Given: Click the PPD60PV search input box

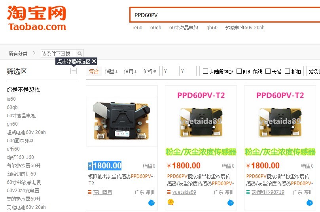Looking at the screenshot, I should click(x=225, y=15).
